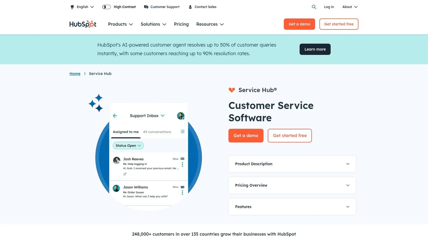Toggle the High Contrast switch
Image resolution: width=428 pixels, height=241 pixels.
[106, 7]
